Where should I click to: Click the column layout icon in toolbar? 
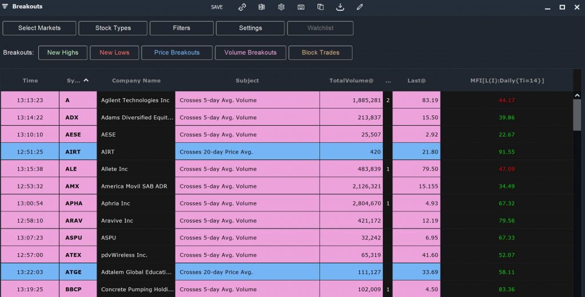pyautogui.click(x=262, y=7)
